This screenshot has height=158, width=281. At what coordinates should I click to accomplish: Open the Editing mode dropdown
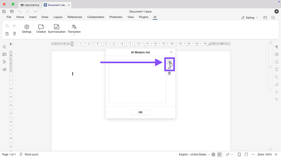click(249, 18)
